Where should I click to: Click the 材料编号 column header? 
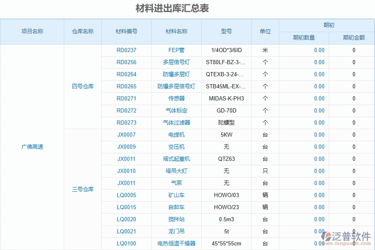tap(126, 31)
